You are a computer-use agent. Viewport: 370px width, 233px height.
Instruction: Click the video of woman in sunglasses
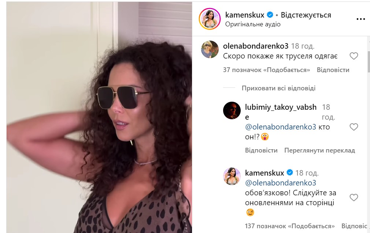click(x=99, y=117)
